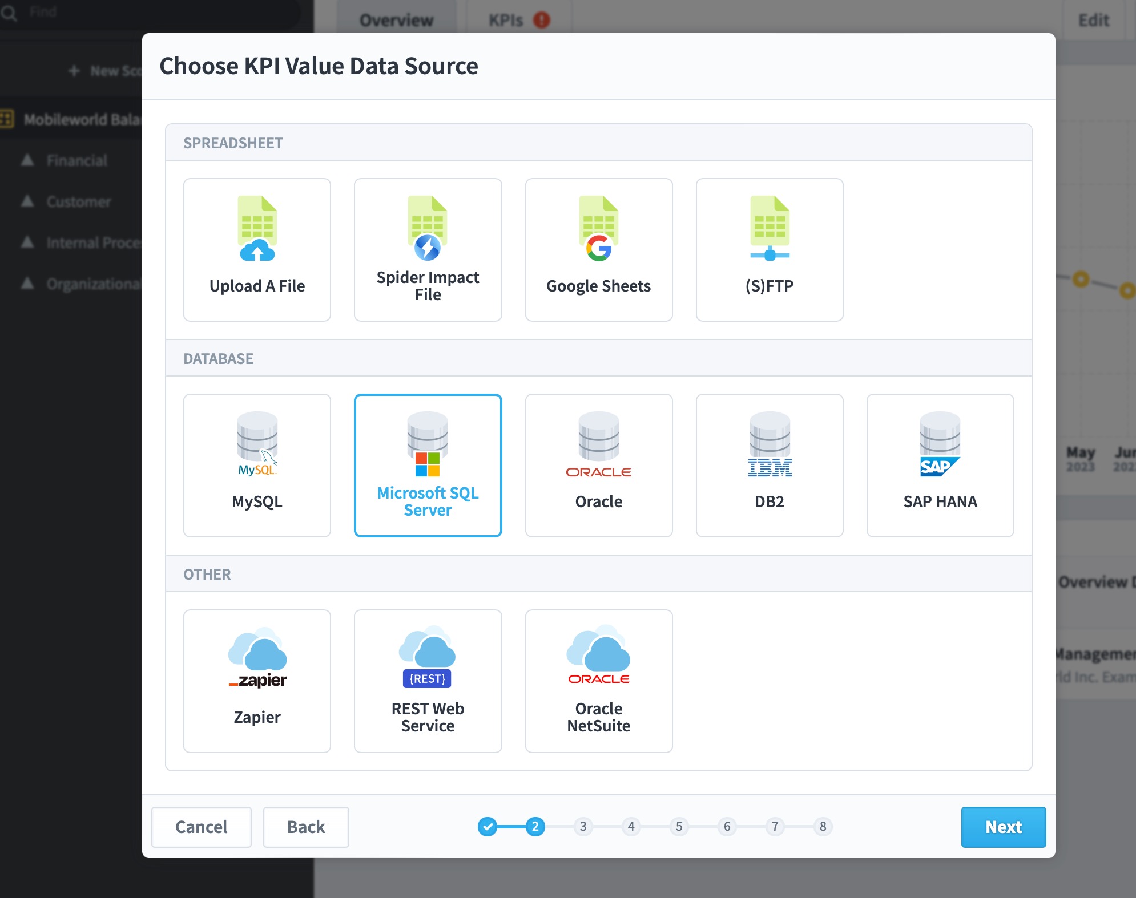Jump to step 7 in wizard progress

(x=775, y=826)
